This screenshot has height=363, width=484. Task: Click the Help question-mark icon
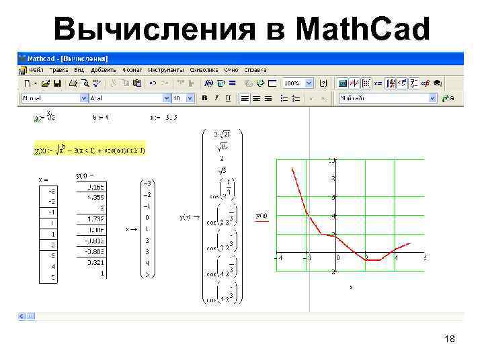(323, 83)
